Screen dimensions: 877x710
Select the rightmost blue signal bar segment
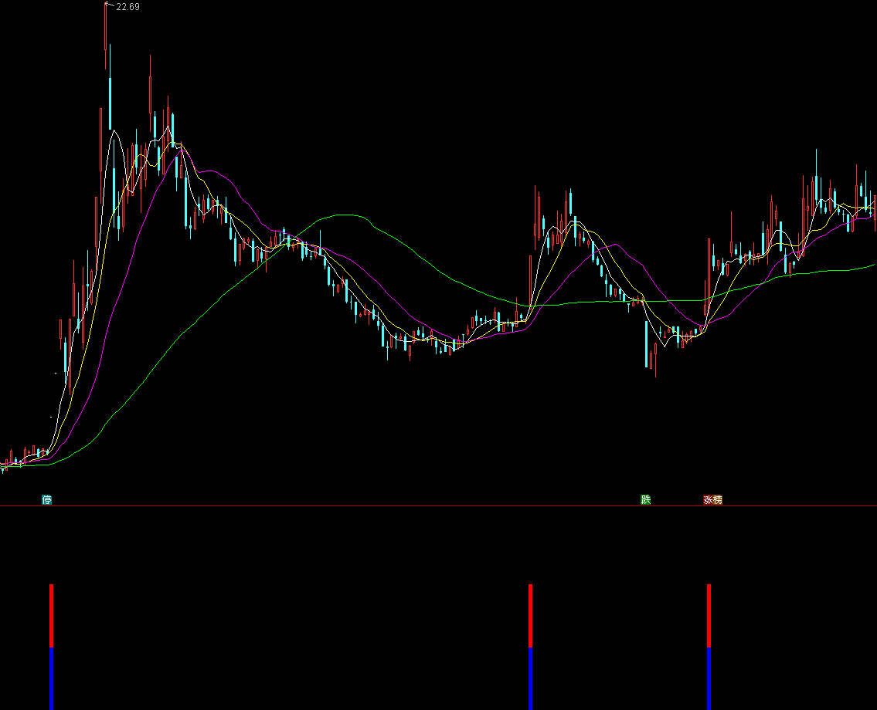pos(709,678)
